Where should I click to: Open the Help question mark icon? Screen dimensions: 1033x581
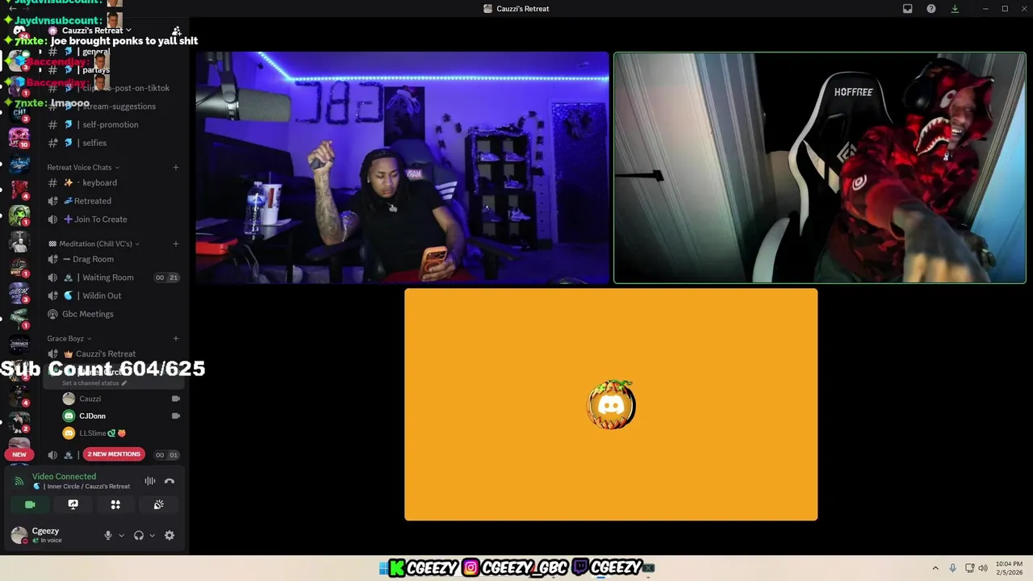coord(931,9)
